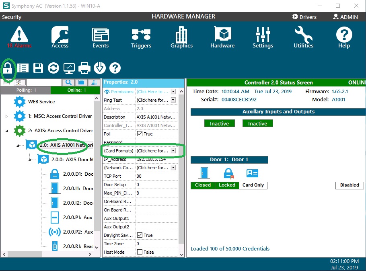Screen dimensions: 366x271
Task: Collapse the 2.0: AXIS A1001 node
Action: [x=18, y=146]
